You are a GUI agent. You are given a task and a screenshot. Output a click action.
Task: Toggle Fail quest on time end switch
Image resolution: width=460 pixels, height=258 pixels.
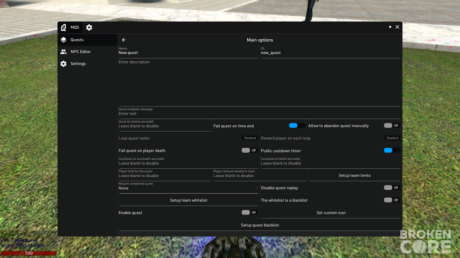pos(297,126)
